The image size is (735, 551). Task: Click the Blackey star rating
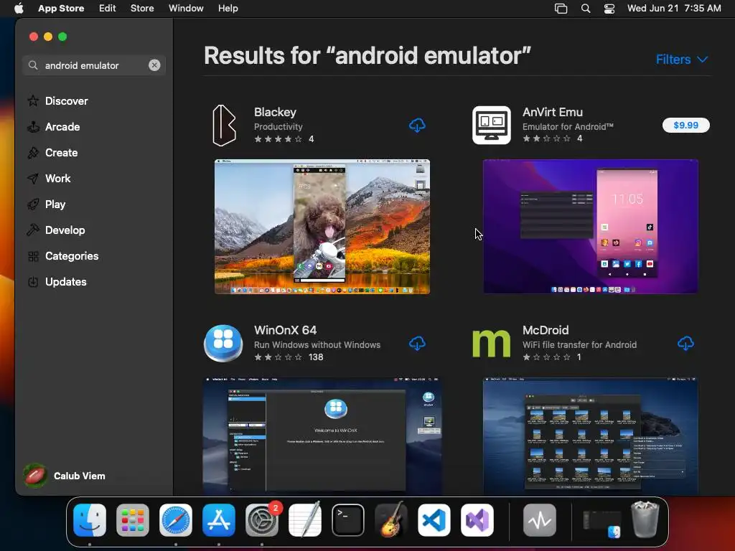tap(278, 139)
